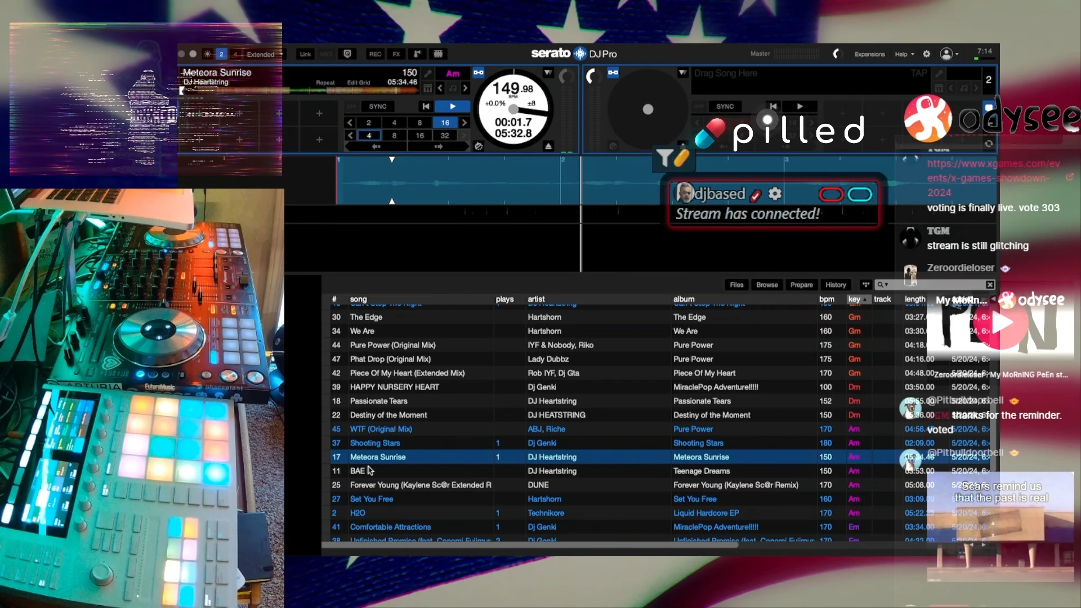Click deck 1 key shift left arrow
This screenshot has height=608, width=1081.
click(440, 88)
